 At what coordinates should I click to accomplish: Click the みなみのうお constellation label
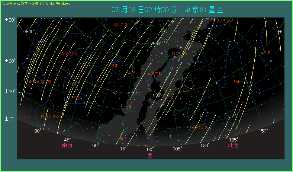40,81
